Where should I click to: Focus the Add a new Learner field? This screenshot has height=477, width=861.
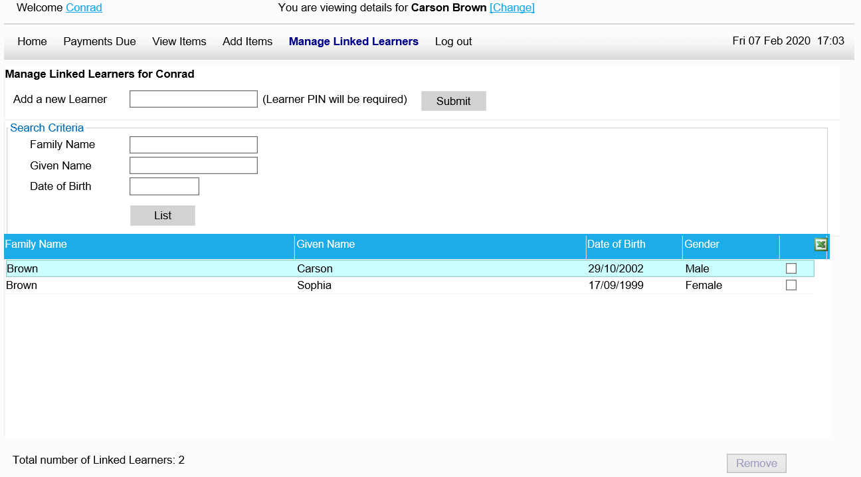(193, 99)
